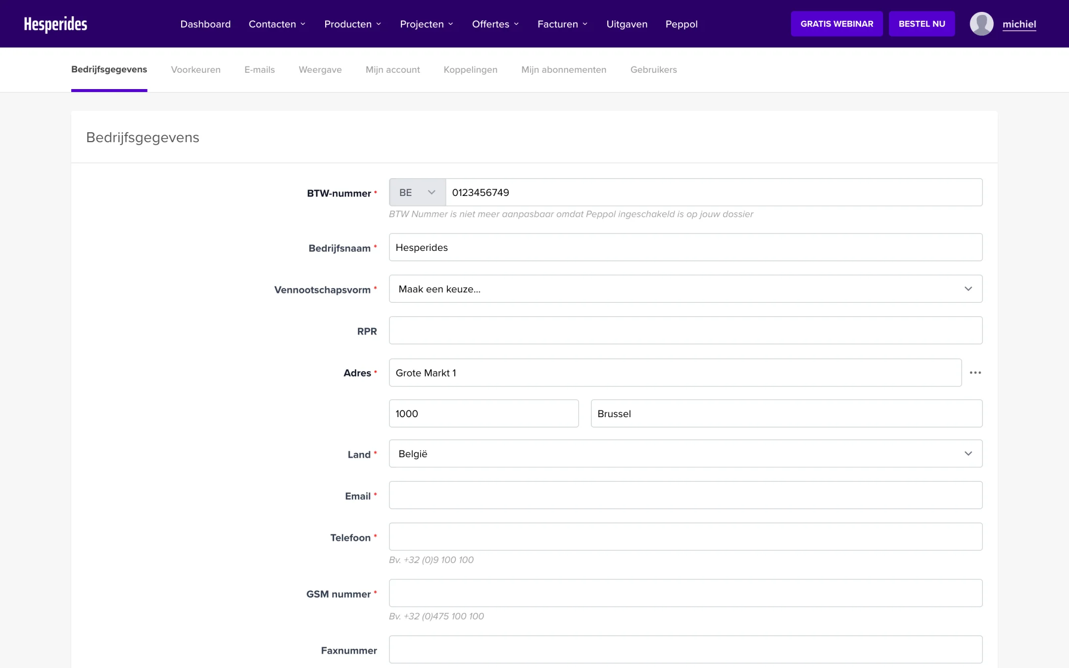Click the Hesperides logo
The image size is (1069, 668).
click(x=55, y=24)
